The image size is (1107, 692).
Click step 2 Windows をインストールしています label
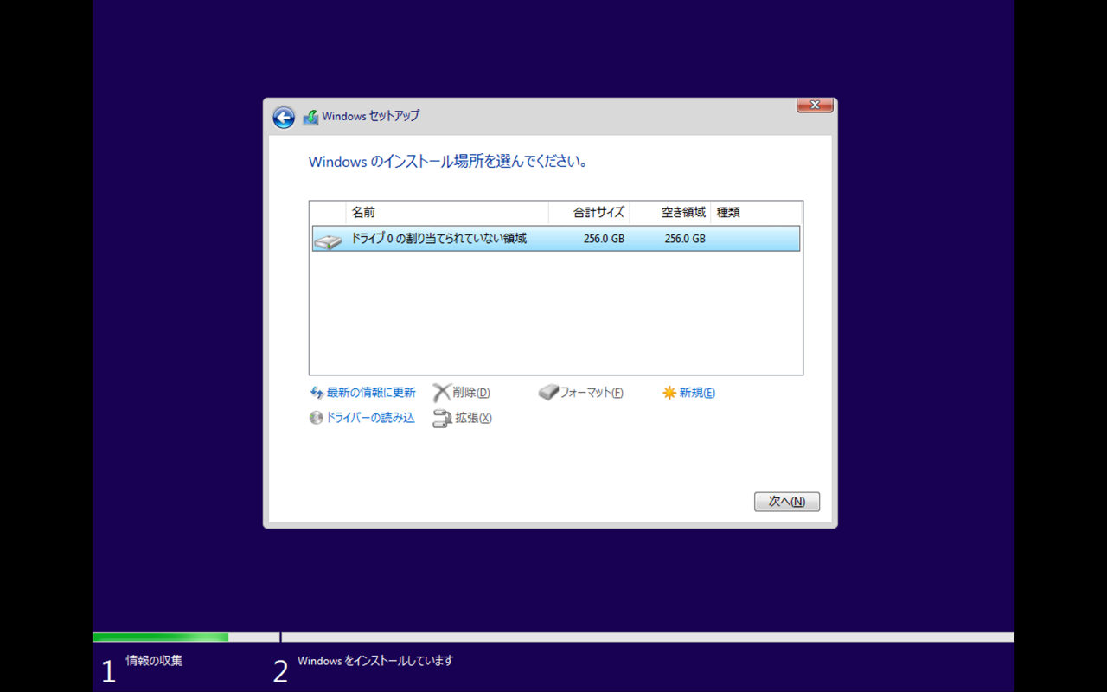tap(375, 661)
